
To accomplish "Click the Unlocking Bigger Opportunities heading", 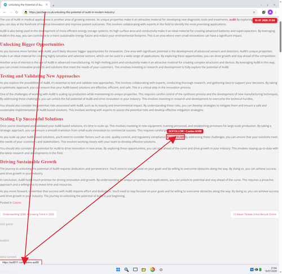I will pyautogui.click(x=32, y=45).
